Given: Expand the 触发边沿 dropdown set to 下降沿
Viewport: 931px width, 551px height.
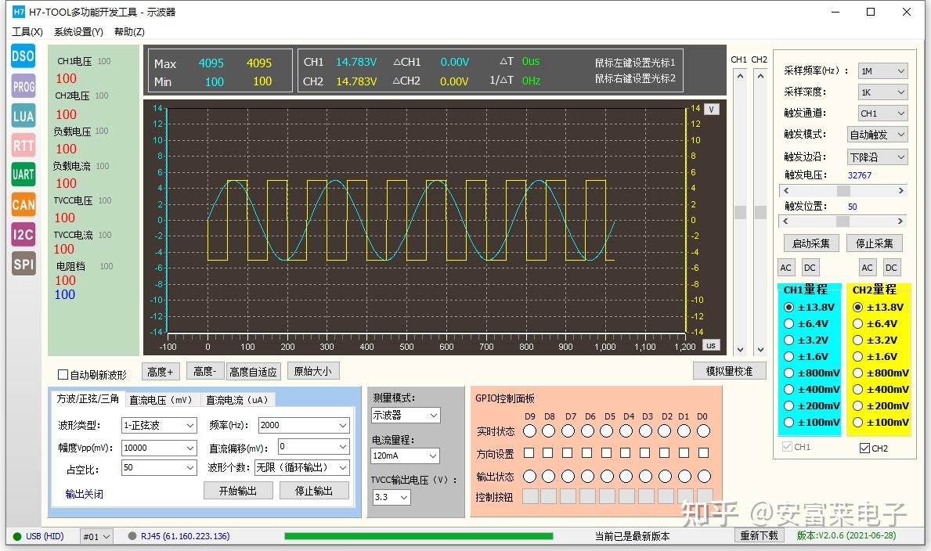Looking at the screenshot, I should click(876, 157).
